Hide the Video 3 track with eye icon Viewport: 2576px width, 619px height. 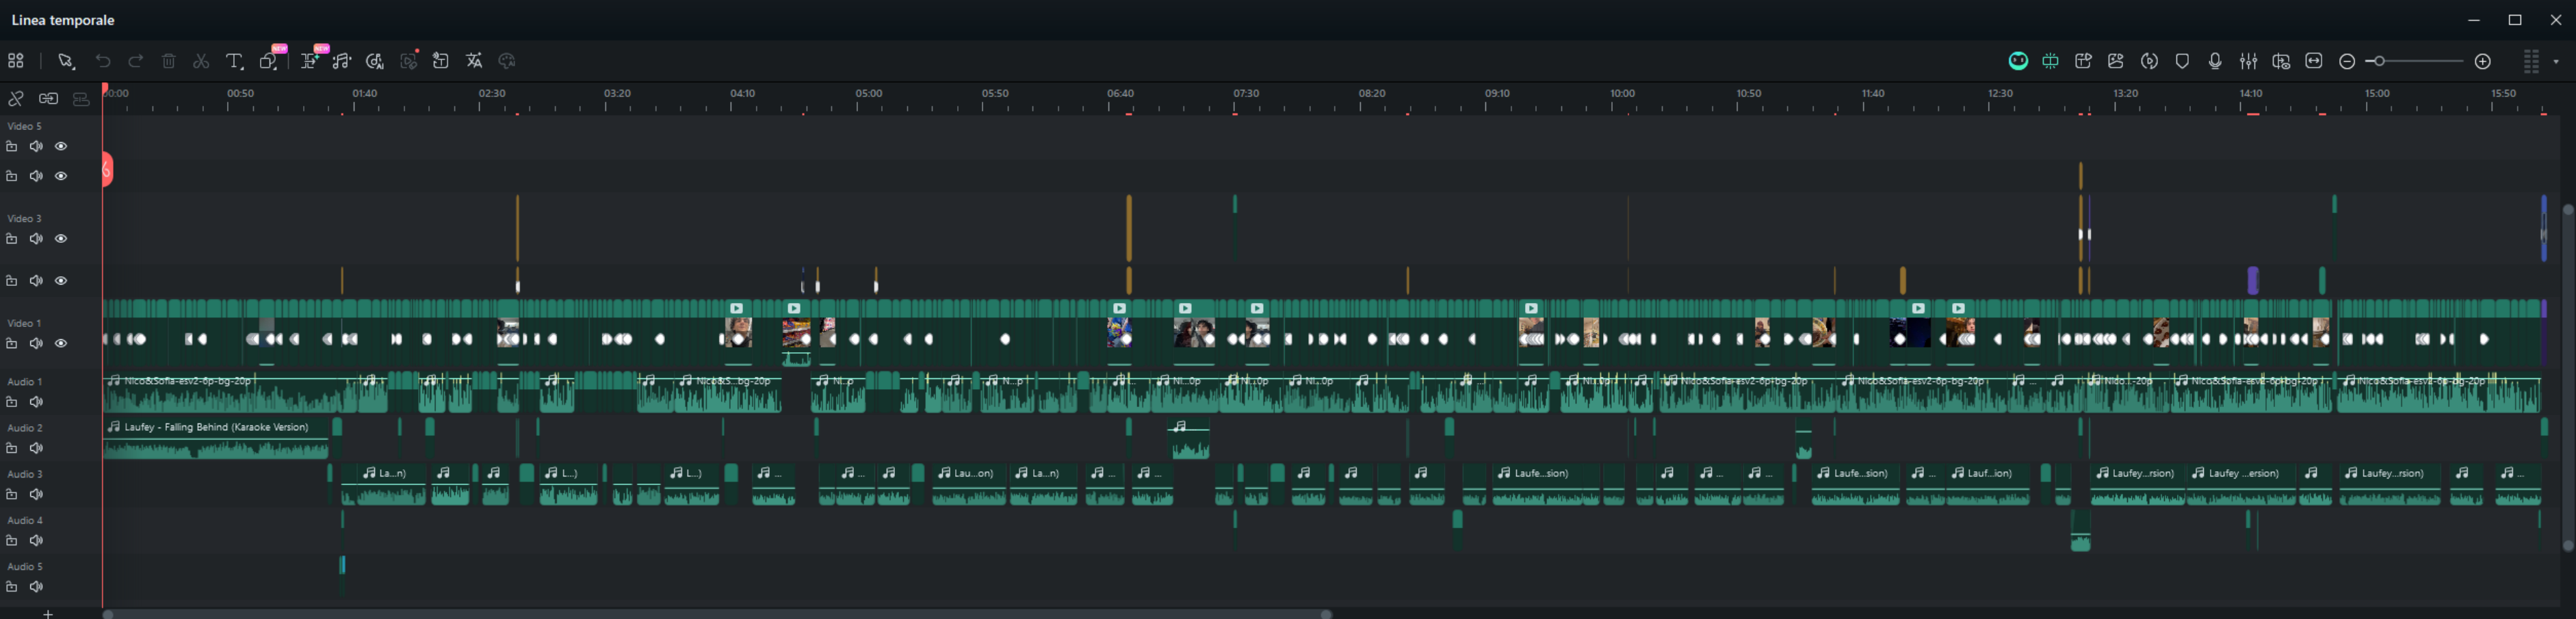(x=61, y=239)
